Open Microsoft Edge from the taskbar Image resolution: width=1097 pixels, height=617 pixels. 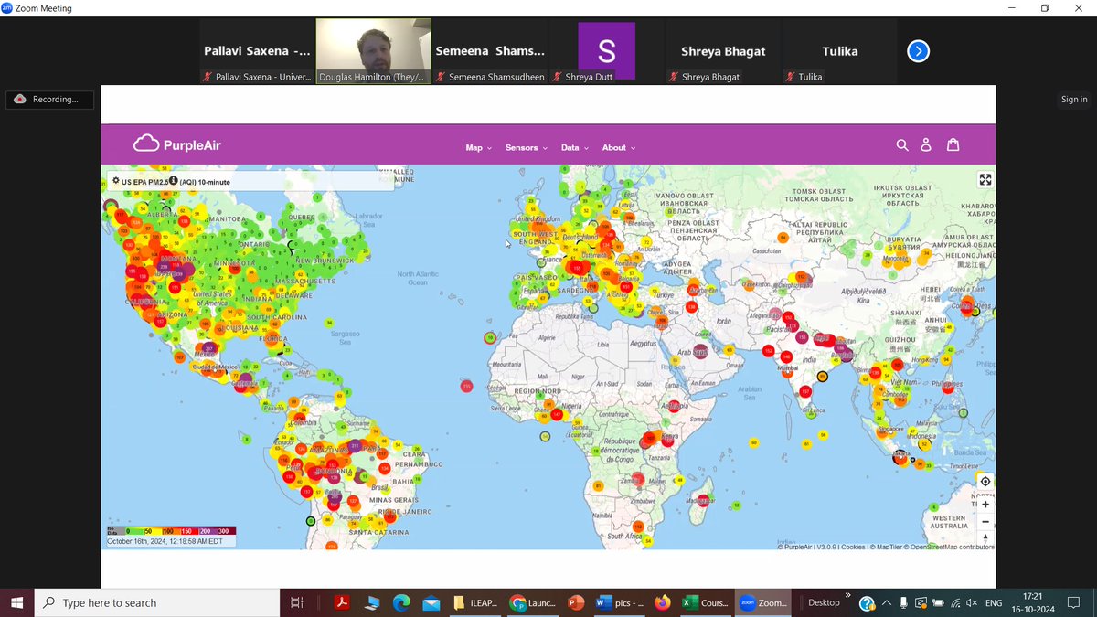[401, 602]
